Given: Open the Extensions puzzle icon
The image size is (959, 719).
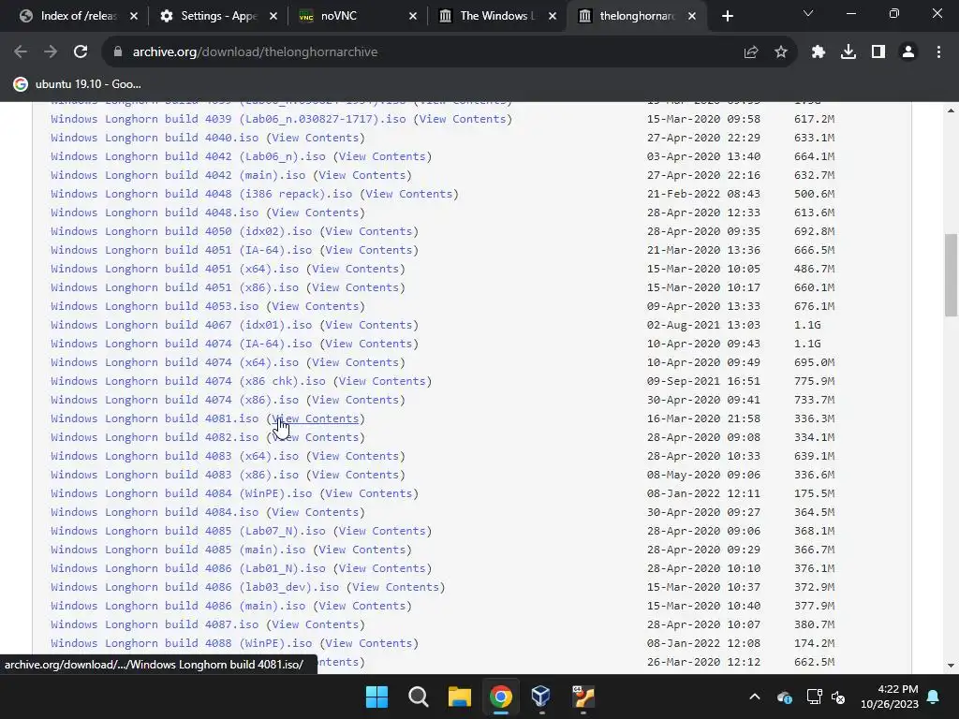Looking at the screenshot, I should coord(819,52).
